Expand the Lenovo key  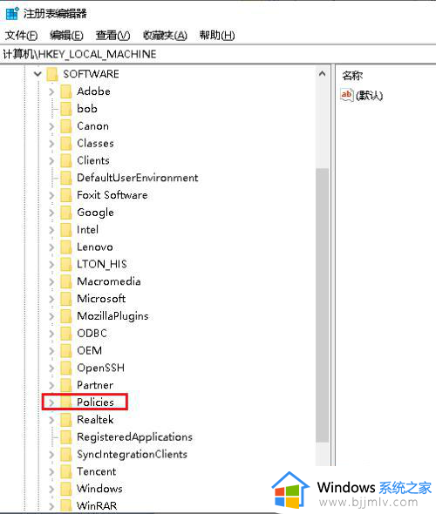click(x=51, y=247)
